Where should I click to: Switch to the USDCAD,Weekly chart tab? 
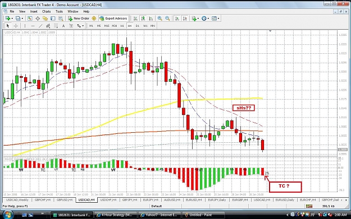coord(17,200)
